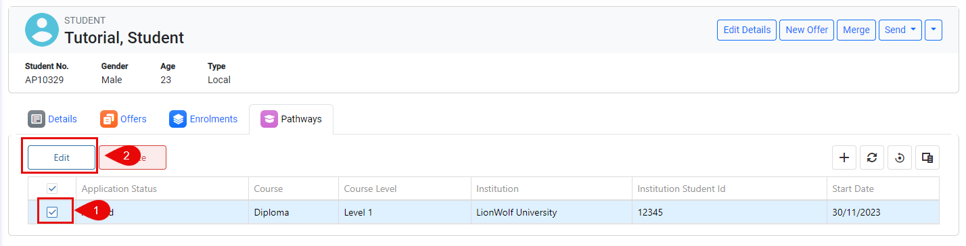Screen dimensions: 966x246
Task: Open the more actions caret dropdown
Action: tap(934, 30)
